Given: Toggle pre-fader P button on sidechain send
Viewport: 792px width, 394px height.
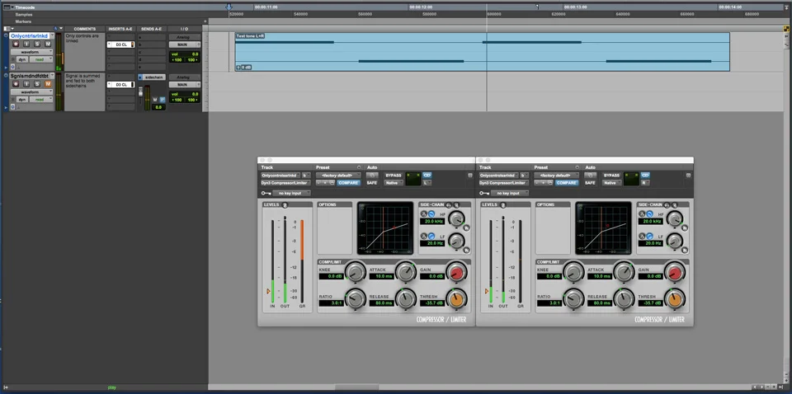Looking at the screenshot, I should (x=163, y=100).
